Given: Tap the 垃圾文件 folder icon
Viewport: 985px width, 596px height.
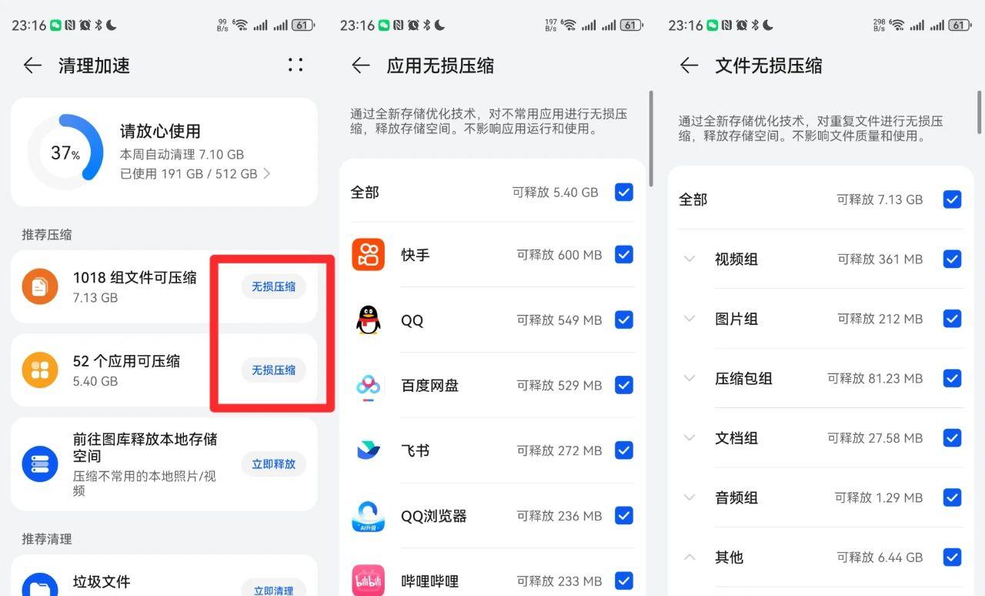Looking at the screenshot, I should (40, 585).
